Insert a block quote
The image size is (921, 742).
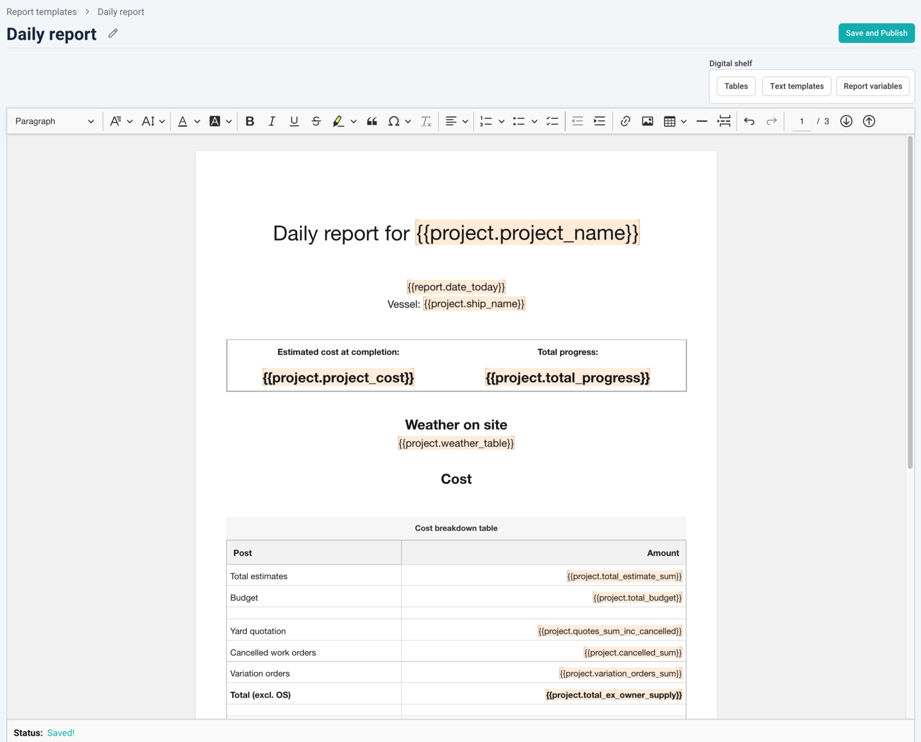tap(372, 121)
